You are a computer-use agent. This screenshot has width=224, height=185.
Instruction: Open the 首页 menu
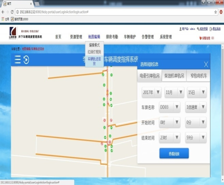[58, 37]
